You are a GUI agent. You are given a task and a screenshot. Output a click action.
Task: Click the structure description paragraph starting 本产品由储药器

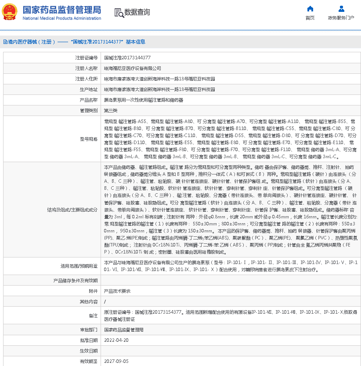tap(231, 210)
